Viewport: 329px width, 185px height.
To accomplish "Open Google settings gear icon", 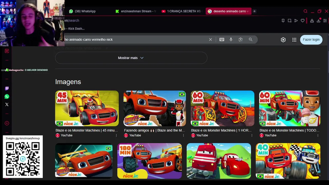I will 283,40.
